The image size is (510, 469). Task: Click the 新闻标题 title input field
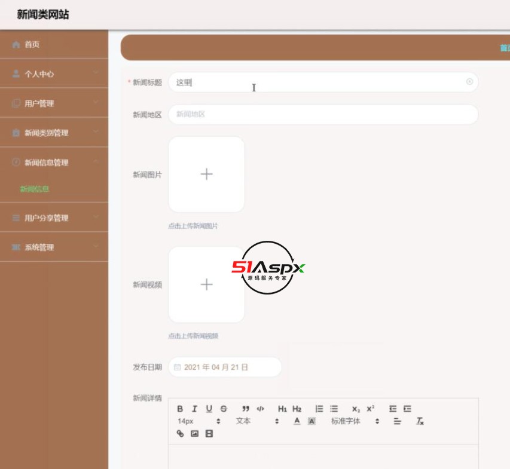point(323,82)
